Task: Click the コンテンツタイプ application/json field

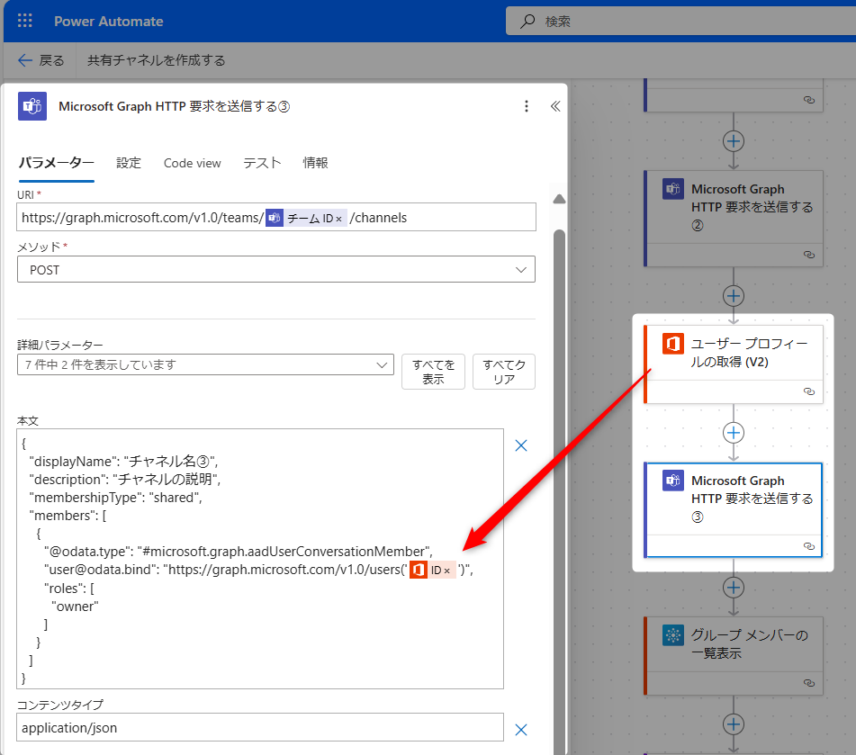Action: (x=260, y=727)
